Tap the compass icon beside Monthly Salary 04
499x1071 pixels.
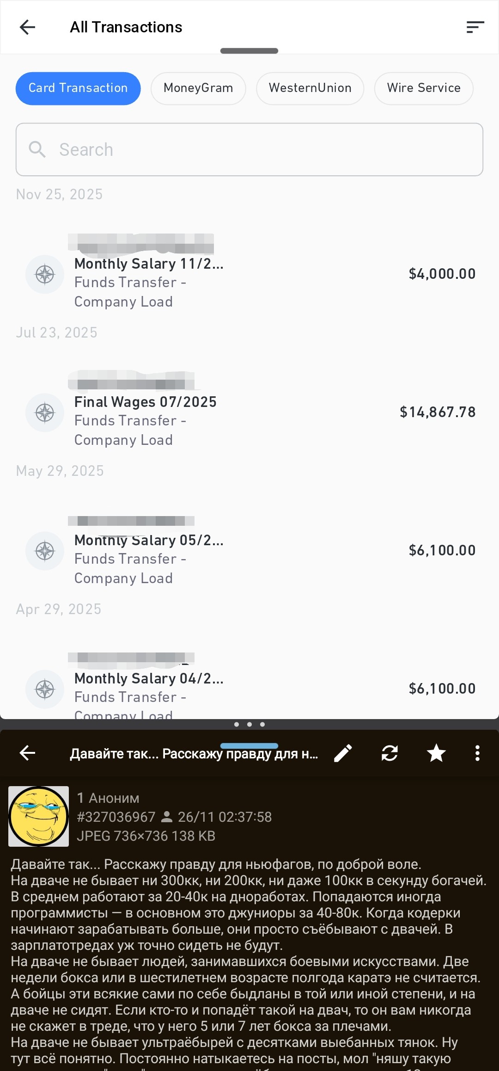(x=45, y=689)
